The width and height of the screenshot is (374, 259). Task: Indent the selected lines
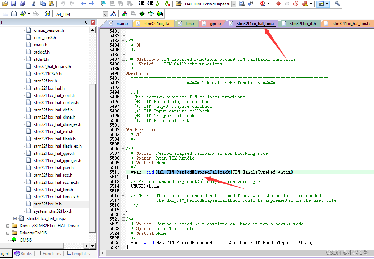(142, 4)
